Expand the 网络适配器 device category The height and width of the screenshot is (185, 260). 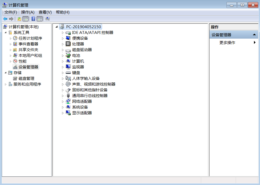(x=63, y=102)
